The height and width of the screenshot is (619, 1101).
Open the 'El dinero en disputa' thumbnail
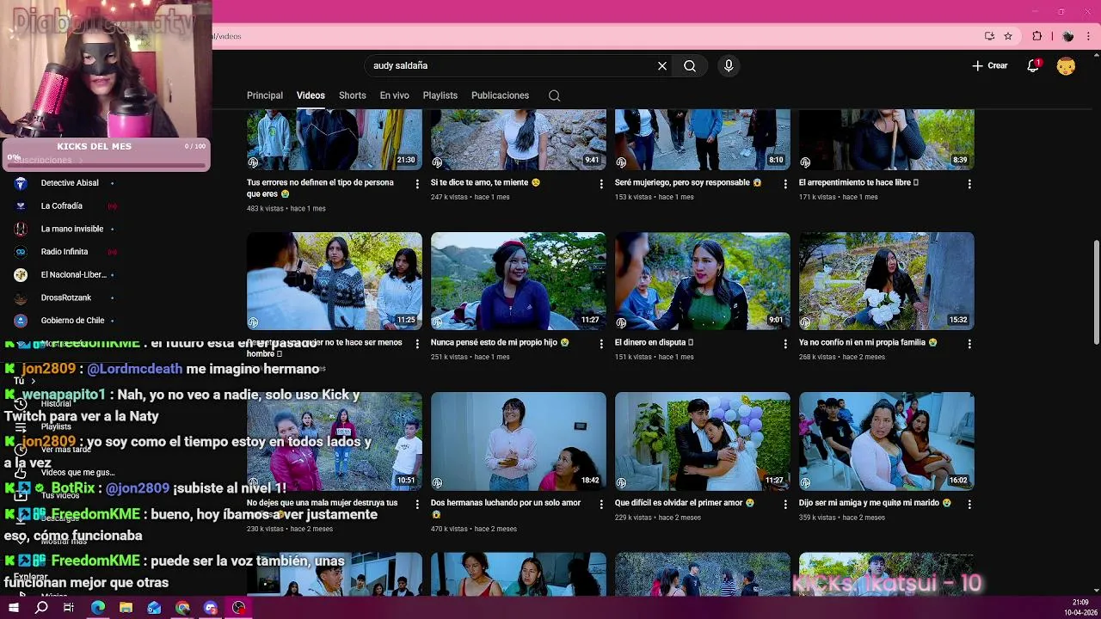pyautogui.click(x=703, y=281)
